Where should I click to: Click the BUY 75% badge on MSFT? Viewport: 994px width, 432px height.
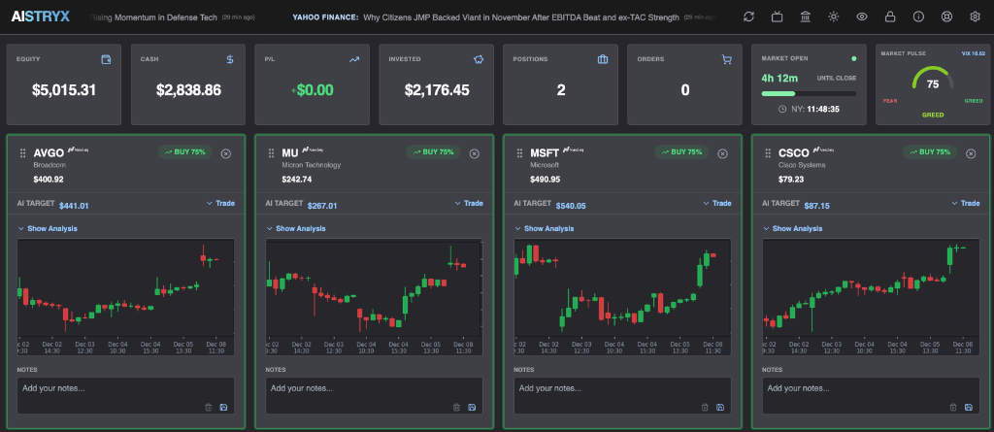[682, 152]
